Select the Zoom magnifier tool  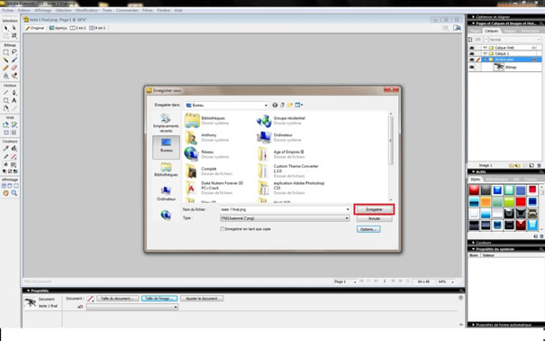click(14, 193)
